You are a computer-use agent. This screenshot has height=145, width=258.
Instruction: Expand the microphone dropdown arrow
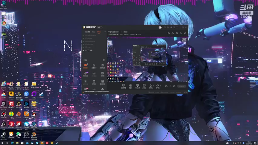pos(154,86)
